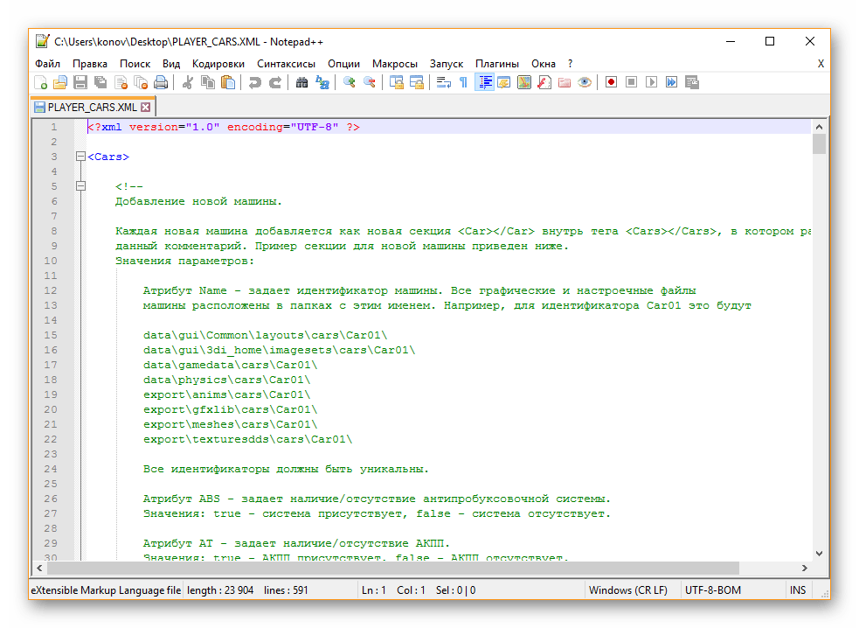Image resolution: width=859 pixels, height=628 pixels.
Task: Toggle word wrap in the toolbar
Action: point(443,82)
